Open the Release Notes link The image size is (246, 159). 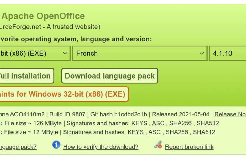230,114
